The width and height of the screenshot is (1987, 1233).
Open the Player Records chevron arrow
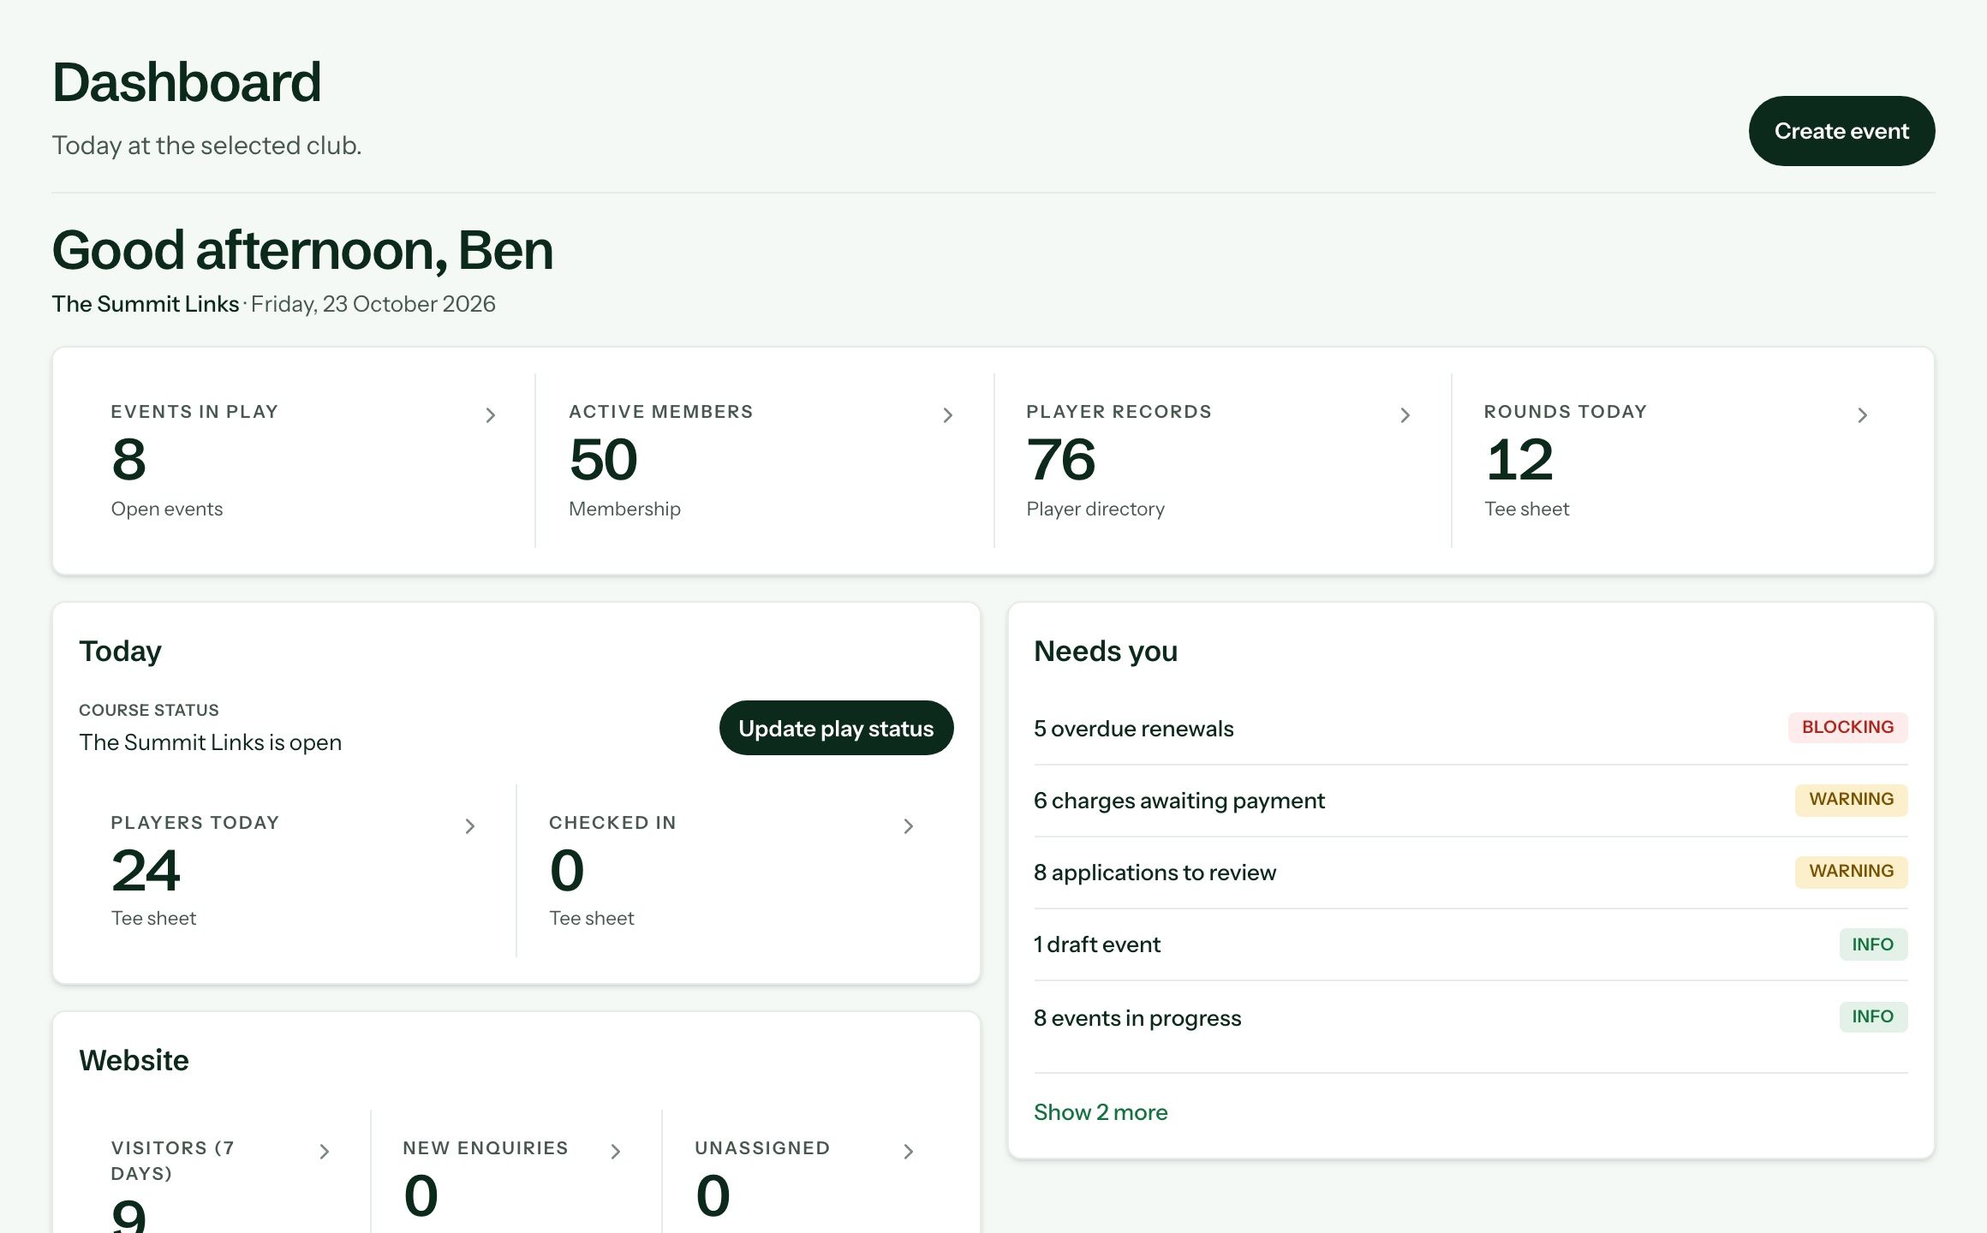1405,415
